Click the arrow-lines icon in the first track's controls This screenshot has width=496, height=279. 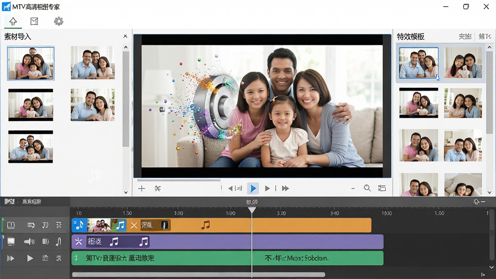click(31, 225)
